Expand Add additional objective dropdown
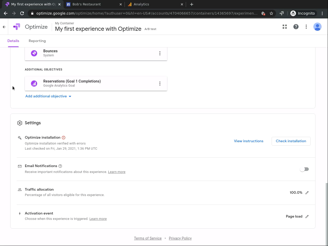Image resolution: width=328 pixels, height=246 pixels. [x=48, y=96]
